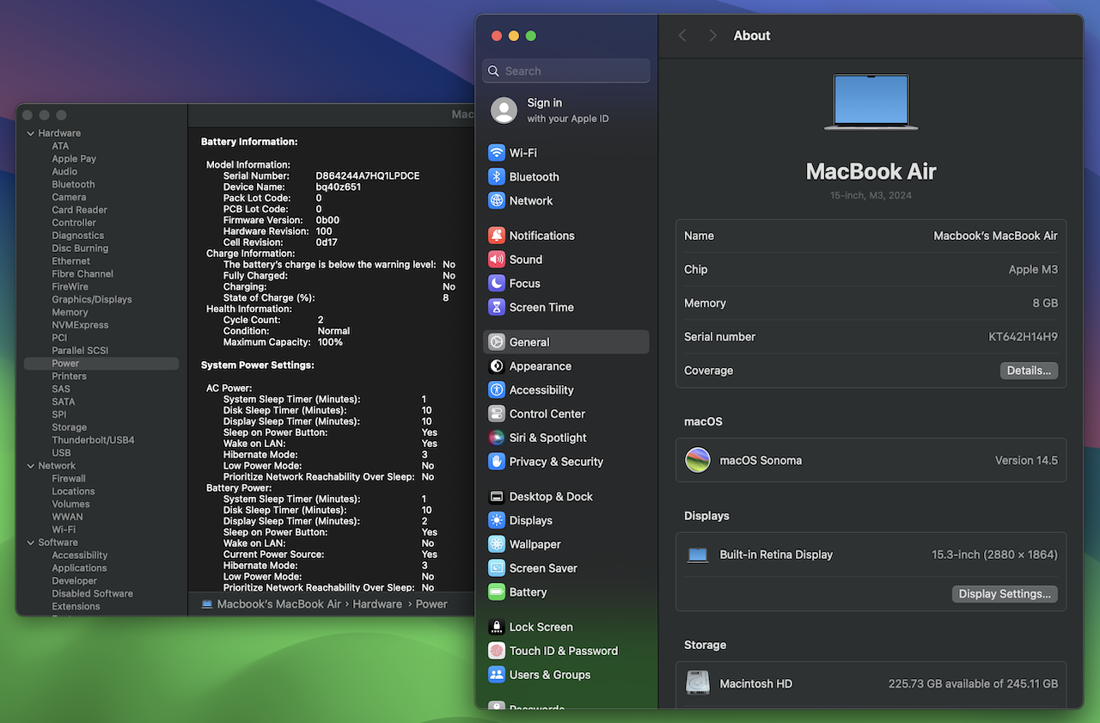Click the serial number KT642H14H9
Image resolution: width=1100 pixels, height=723 pixels.
pos(1023,337)
